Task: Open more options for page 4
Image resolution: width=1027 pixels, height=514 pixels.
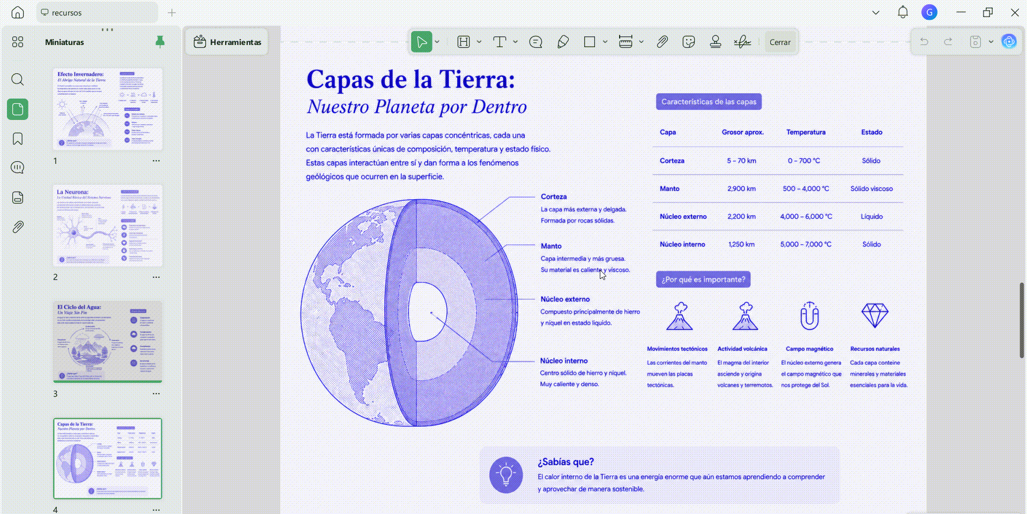Action: tap(156, 510)
